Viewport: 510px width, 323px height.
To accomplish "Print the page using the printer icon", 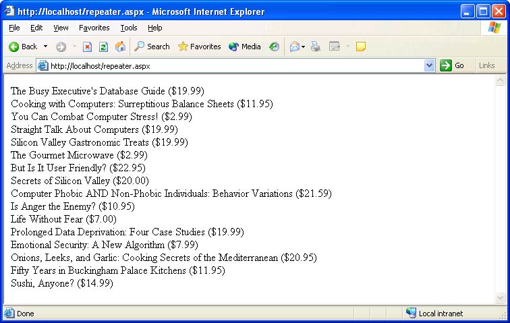I will tap(315, 47).
